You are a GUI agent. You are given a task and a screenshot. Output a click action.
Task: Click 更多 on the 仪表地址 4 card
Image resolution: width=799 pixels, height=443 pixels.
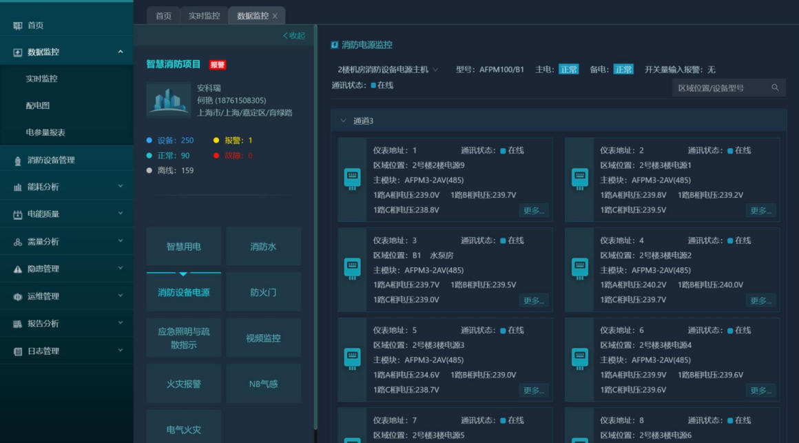(761, 301)
